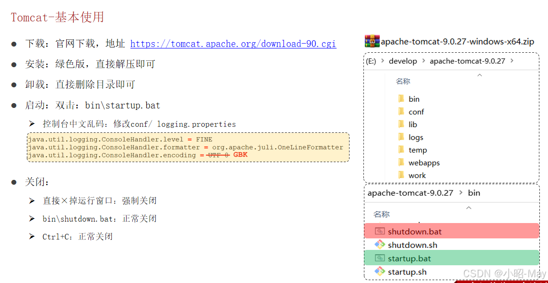The width and height of the screenshot is (548, 283).
Task: Expand chevron between apache-tomcat-9.0.27 and bin
Action: click(461, 193)
